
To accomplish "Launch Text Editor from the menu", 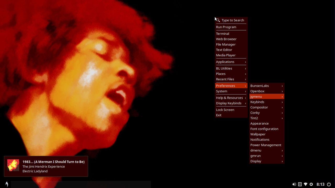I will (231, 50).
